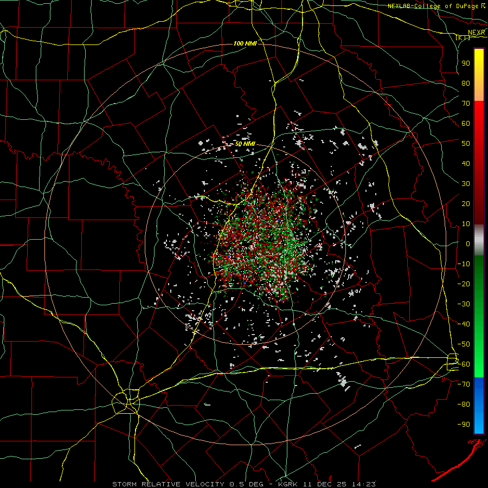Click the '90' value on the velocity scale
Viewport: 488px width, 488px height.
click(x=466, y=63)
